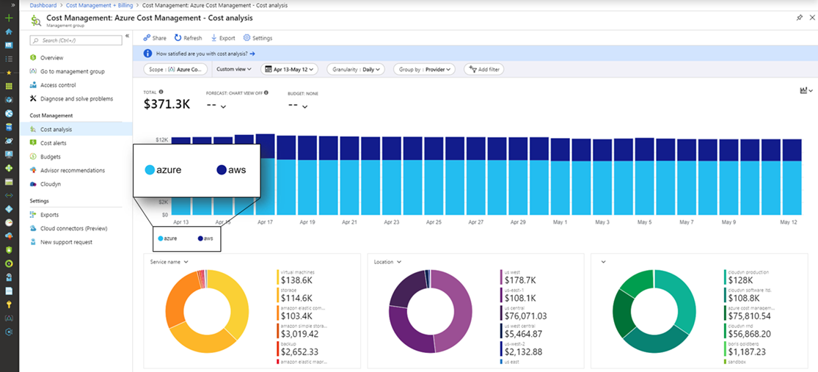Click the $371.3K total value
The height and width of the screenshot is (372, 818).
[x=167, y=104]
